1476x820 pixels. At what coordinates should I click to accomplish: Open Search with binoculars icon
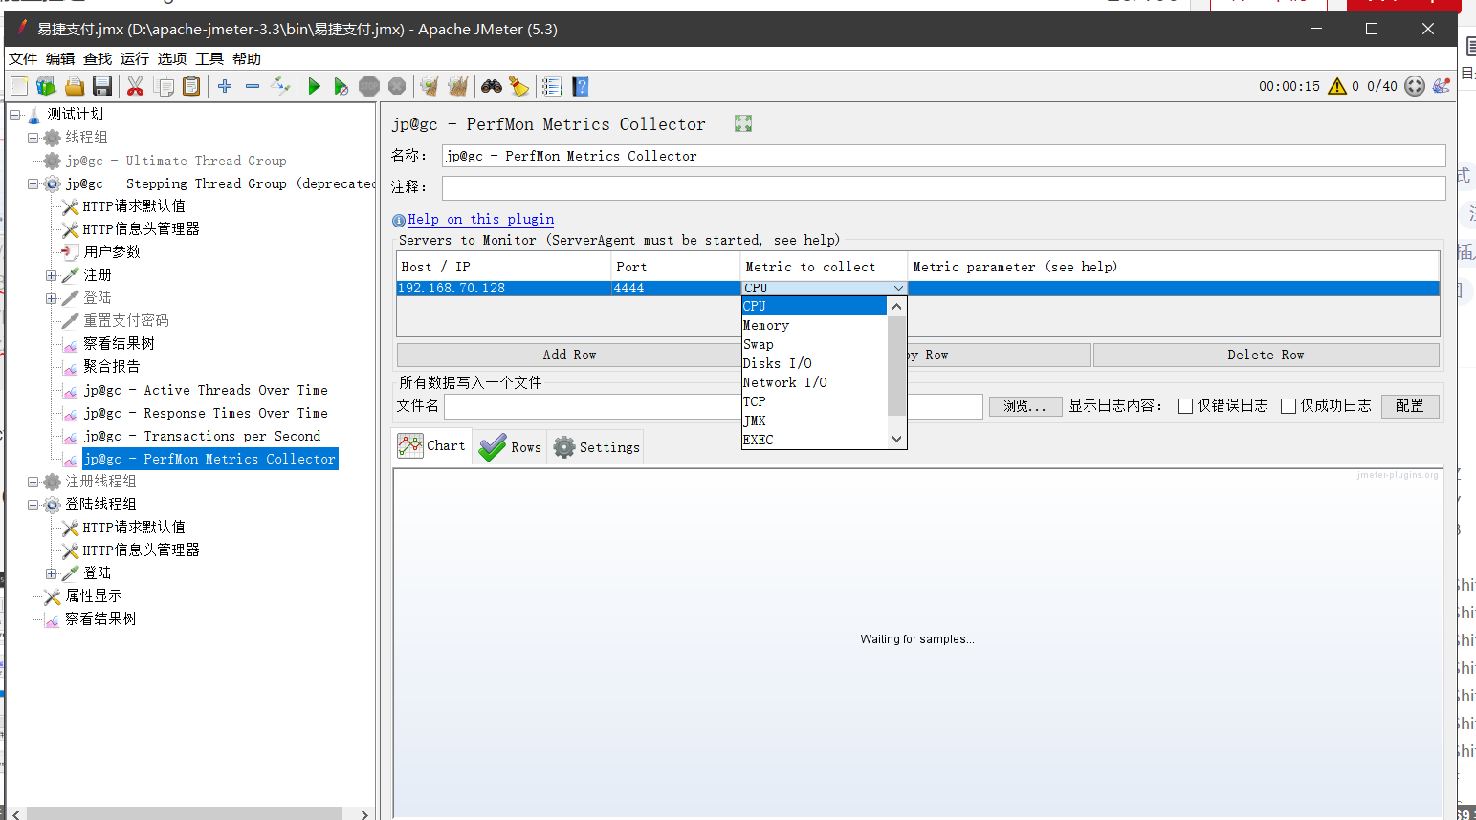tap(492, 86)
